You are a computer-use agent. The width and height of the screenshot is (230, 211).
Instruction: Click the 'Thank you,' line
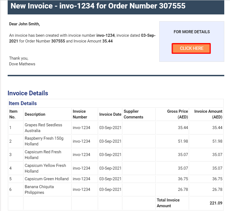(19, 58)
